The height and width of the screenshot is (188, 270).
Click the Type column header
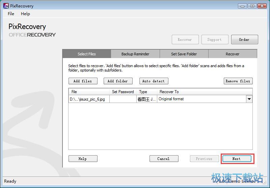pos(147,92)
